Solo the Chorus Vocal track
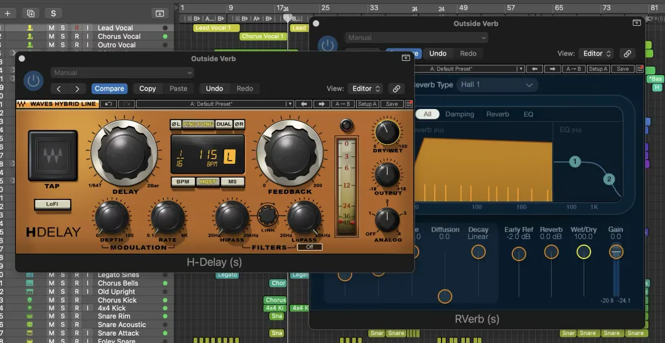Screen dimensions: 665x343 (62, 36)
